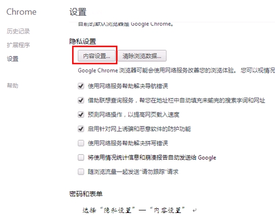Enable sending usage statistics to Google
The height and width of the screenshot is (215, 275).
point(81,158)
